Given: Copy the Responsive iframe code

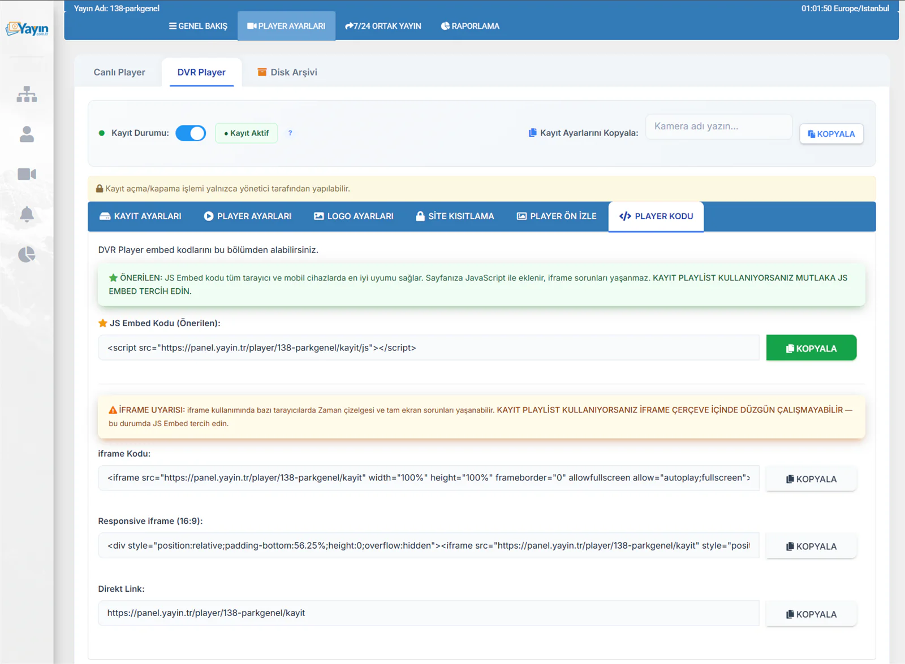Looking at the screenshot, I should [811, 546].
